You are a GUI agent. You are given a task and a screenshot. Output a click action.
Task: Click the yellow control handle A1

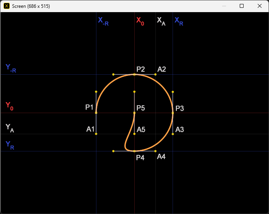96,134
